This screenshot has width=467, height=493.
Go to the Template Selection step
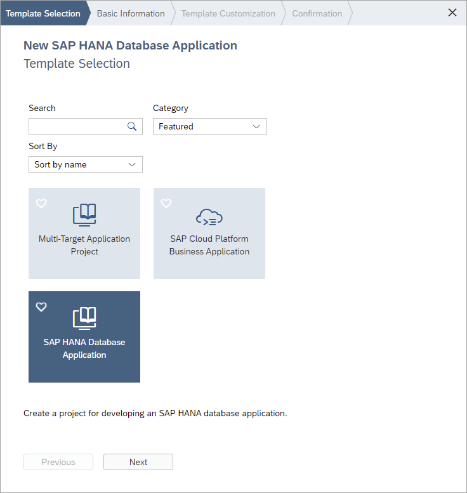click(43, 13)
